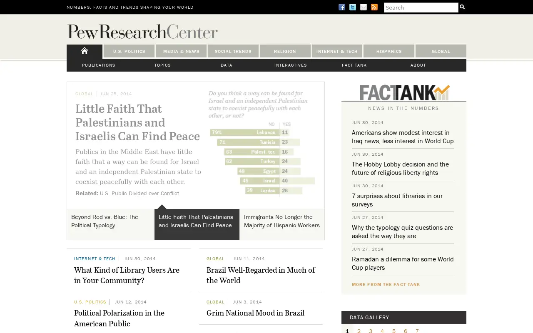
Task: Open the Israel-Palestine coexistence chart image
Action: [x=262, y=143]
